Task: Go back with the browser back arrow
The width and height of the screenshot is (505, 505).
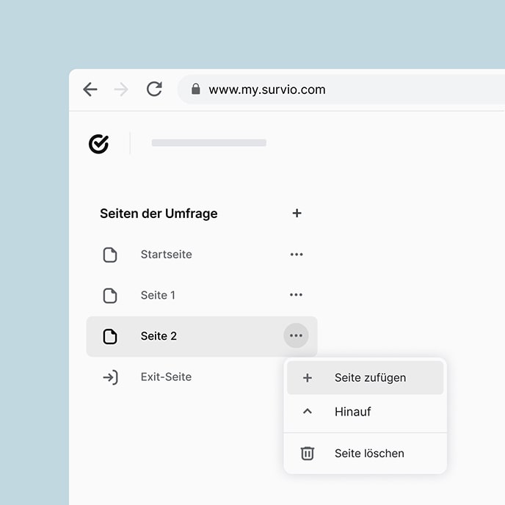Action: [x=90, y=90]
